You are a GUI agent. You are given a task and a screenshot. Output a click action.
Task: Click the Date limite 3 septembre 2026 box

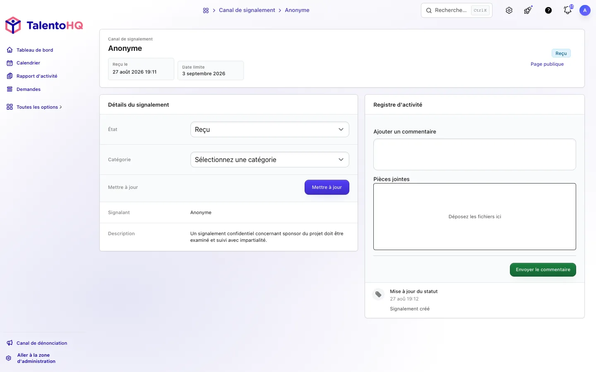point(211,70)
